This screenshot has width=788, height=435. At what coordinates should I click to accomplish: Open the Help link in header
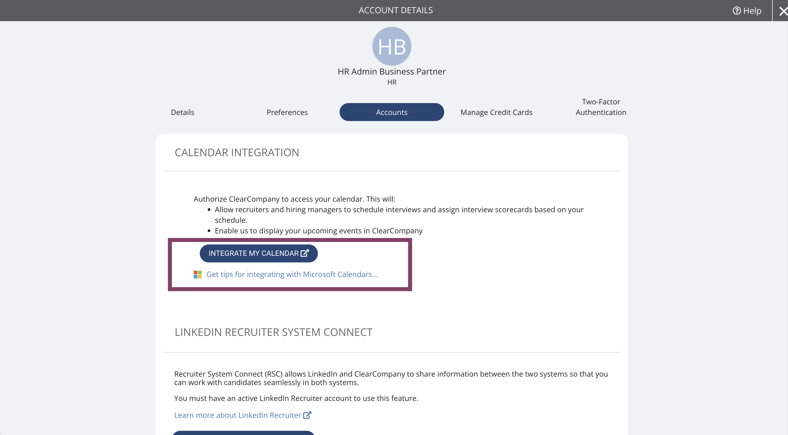tap(747, 11)
